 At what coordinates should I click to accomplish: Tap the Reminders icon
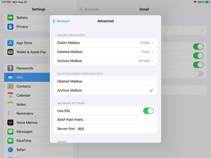10,113
